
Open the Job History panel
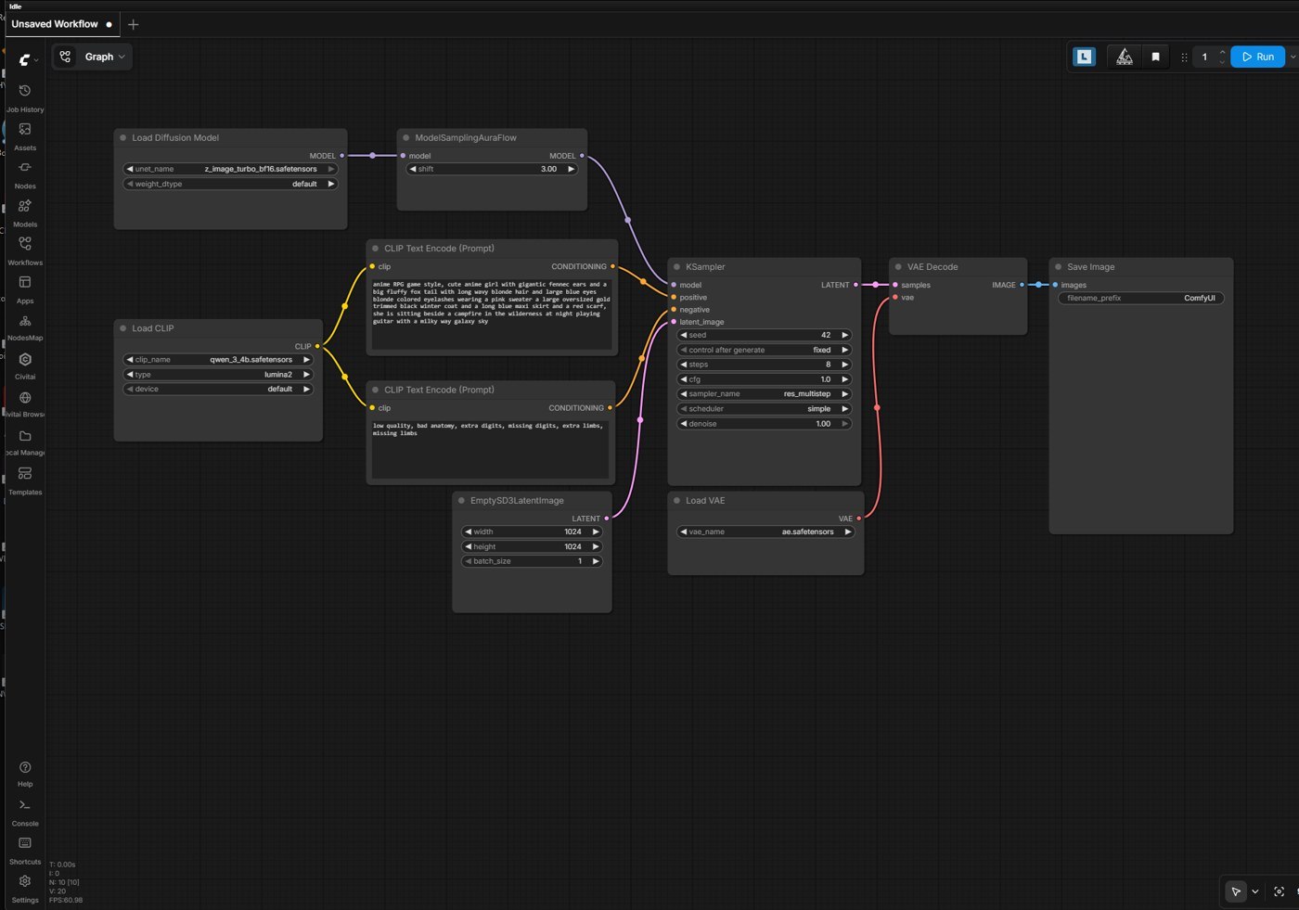[x=25, y=96]
